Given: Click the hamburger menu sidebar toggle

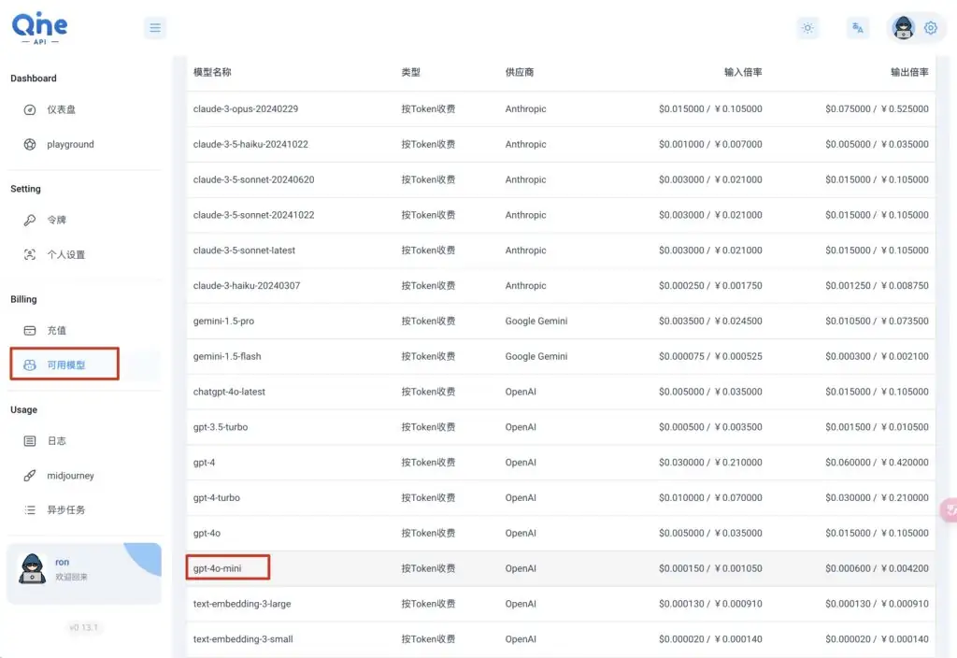Looking at the screenshot, I should 155,28.
